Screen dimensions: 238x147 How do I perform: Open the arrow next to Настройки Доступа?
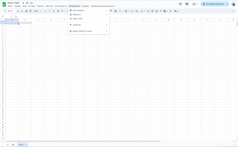click(x=227, y=4)
